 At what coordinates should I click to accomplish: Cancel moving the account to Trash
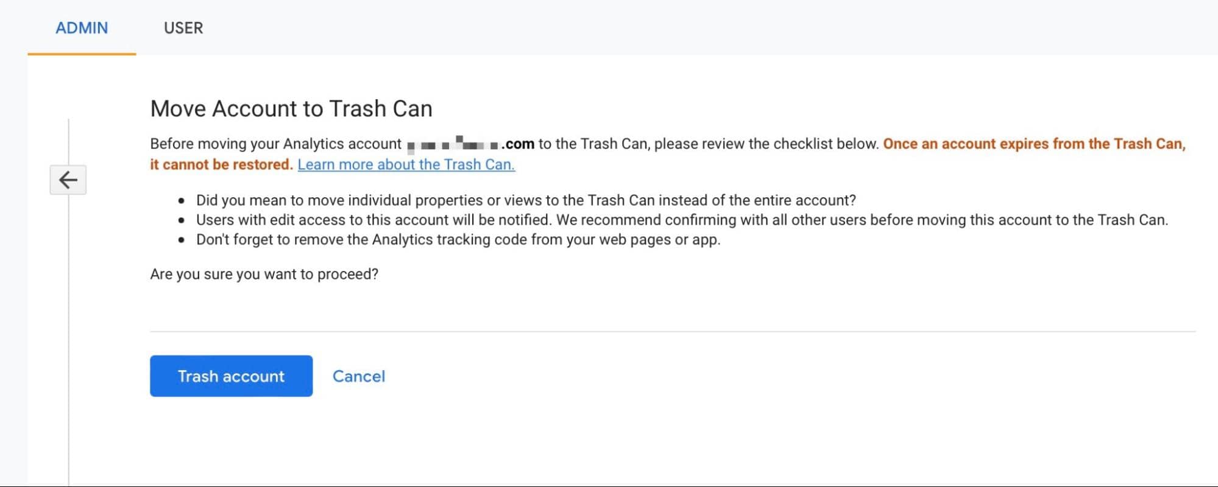click(358, 376)
